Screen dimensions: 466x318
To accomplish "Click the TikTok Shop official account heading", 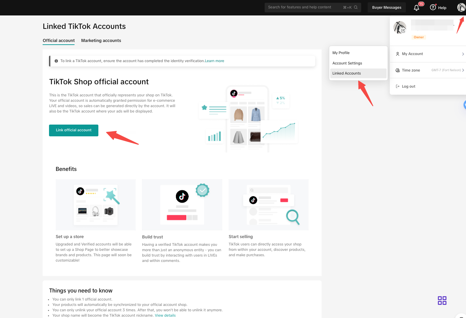I will point(99,82).
